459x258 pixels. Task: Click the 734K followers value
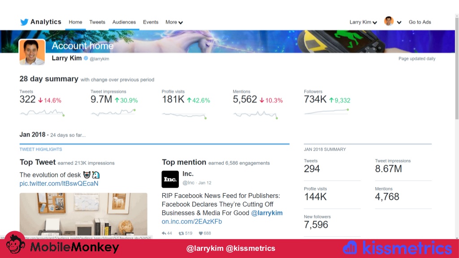315,99
